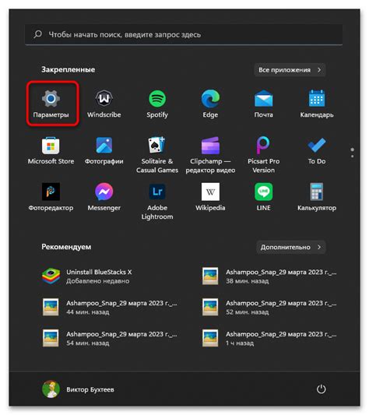Launch Windscribe from pinned apps
Image resolution: width=369 pixels, height=415 pixels.
pos(104,98)
